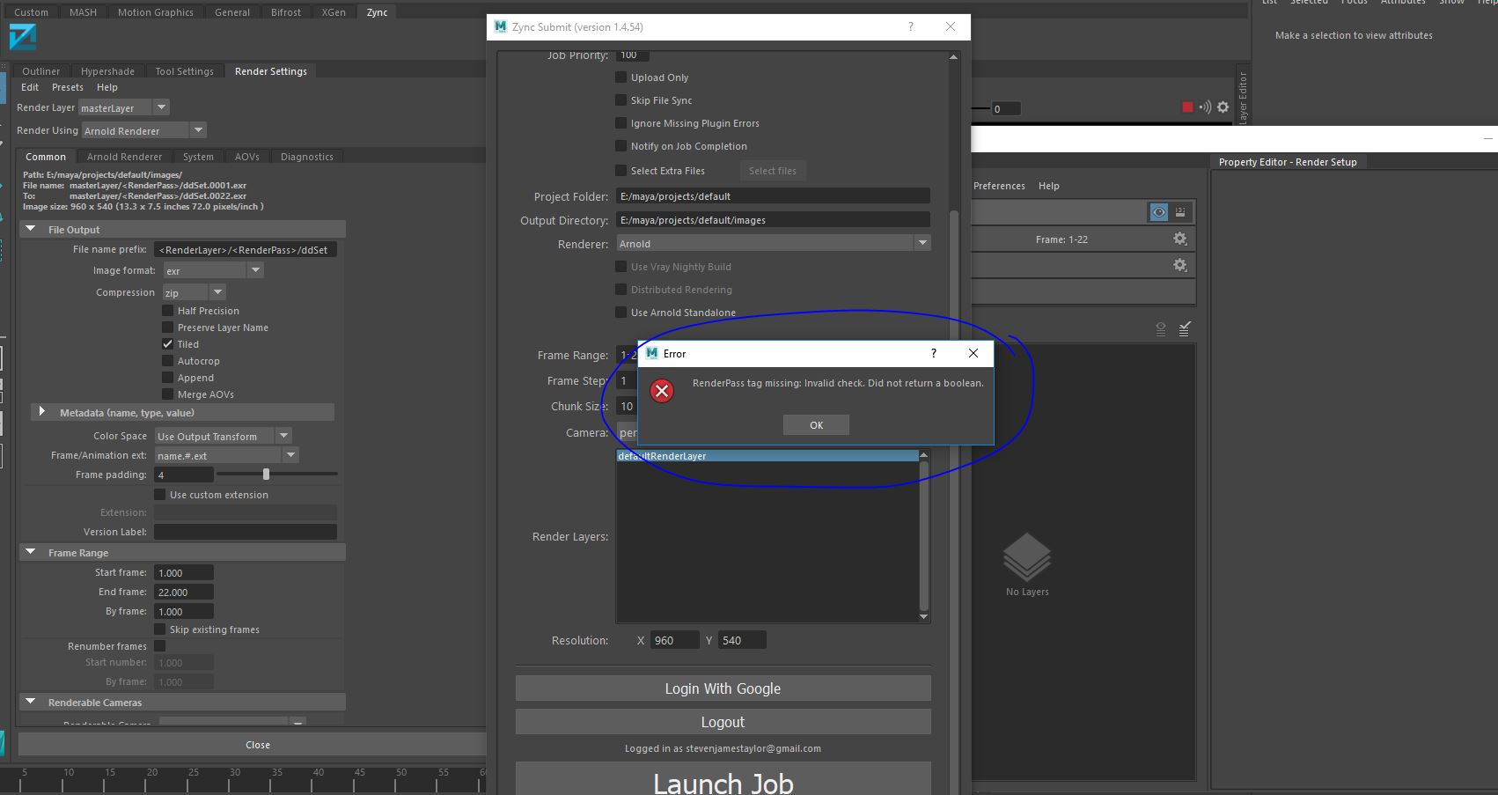This screenshot has width=1498, height=795.
Task: Open Render Layer masterLayer dropdown
Action: click(x=123, y=107)
